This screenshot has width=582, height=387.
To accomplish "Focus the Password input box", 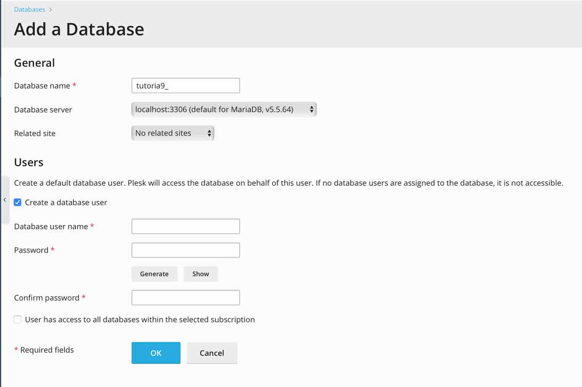I will 185,250.
